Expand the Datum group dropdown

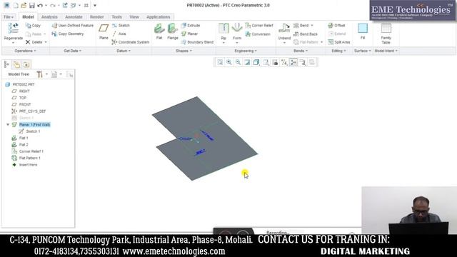coord(124,51)
